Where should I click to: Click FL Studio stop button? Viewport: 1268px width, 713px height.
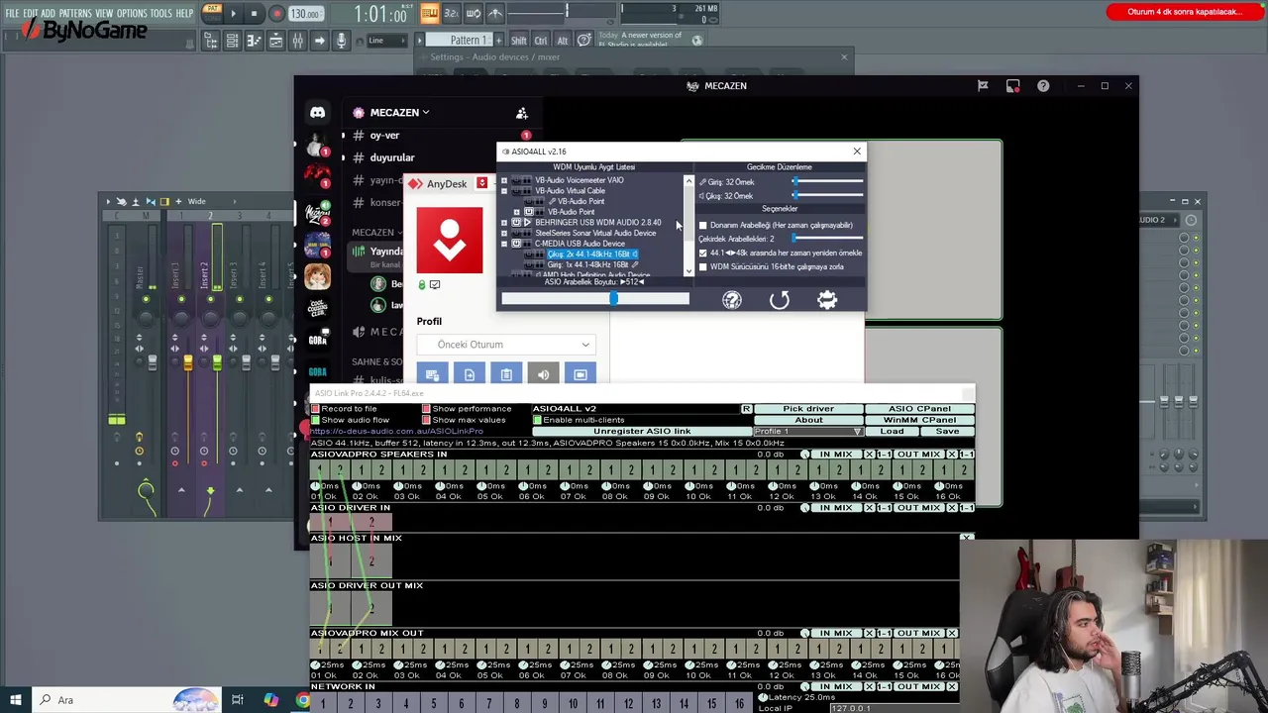coord(254,14)
